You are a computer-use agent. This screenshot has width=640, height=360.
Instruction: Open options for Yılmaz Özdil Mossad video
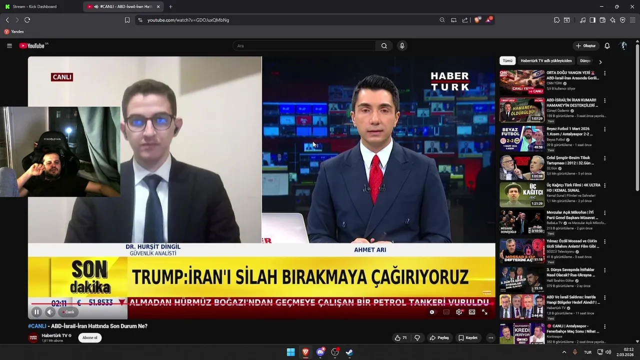(x=604, y=241)
